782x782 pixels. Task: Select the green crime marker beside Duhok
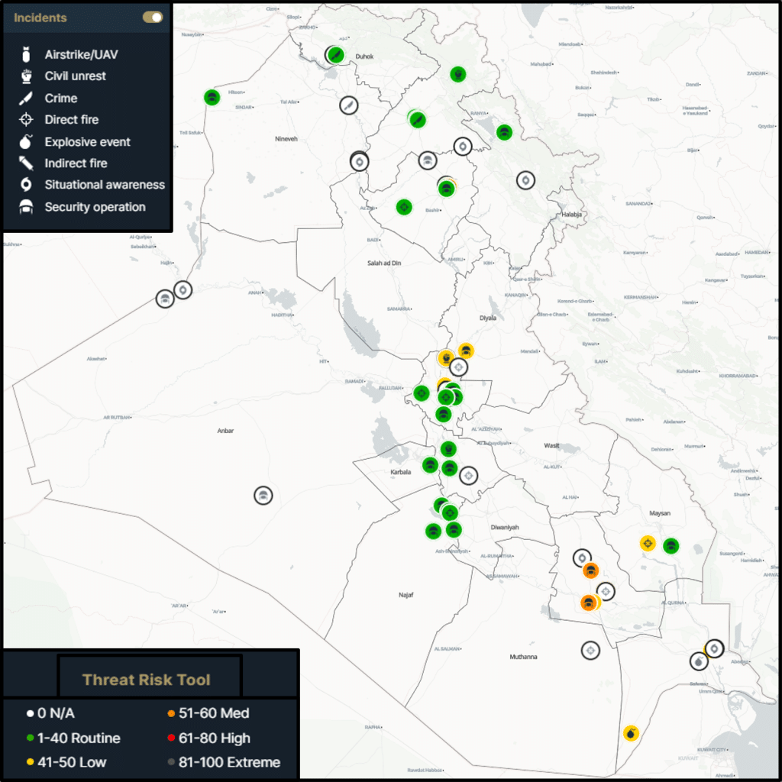(x=336, y=55)
